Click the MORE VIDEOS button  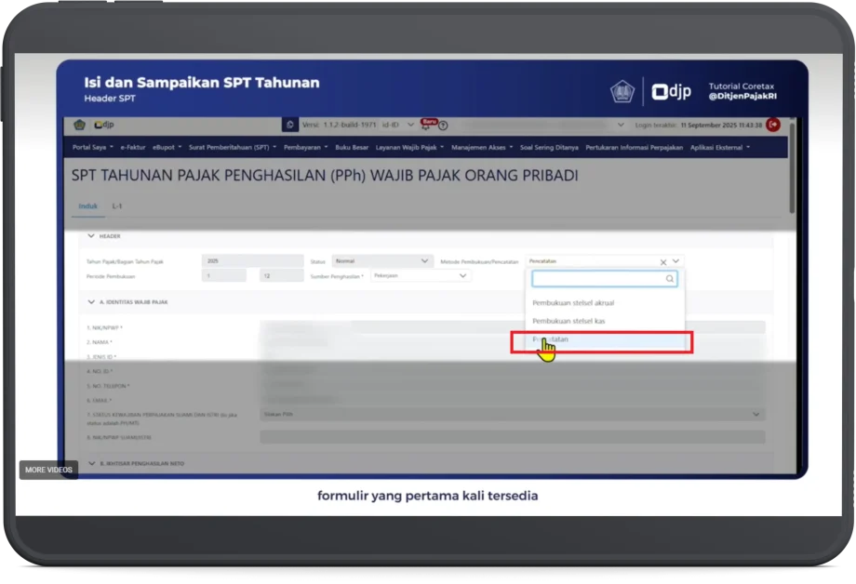point(48,470)
